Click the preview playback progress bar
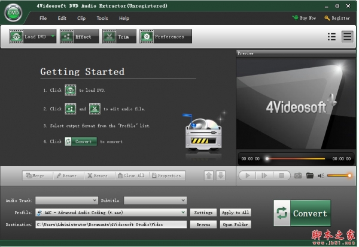 pyautogui.click(x=296, y=158)
